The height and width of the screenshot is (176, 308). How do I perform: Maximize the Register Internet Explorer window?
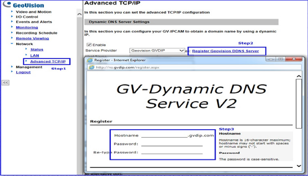pyautogui.click(x=281, y=59)
